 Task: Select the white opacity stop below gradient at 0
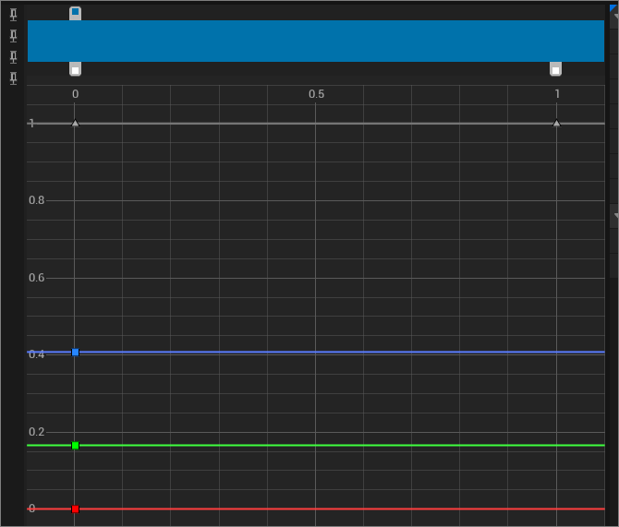76,69
